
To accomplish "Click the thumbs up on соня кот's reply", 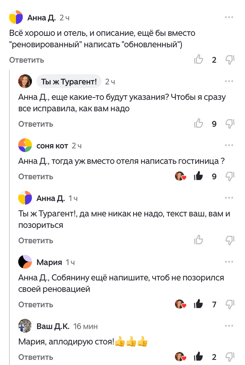I will (x=199, y=176).
